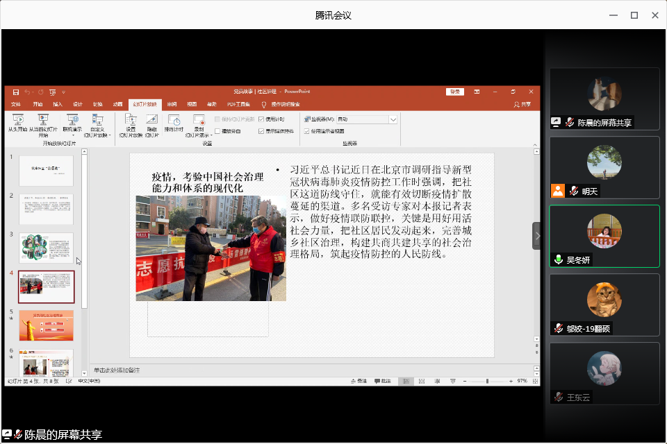Open the 文件 menu tab
Image resolution: width=667 pixels, height=444 pixels.
point(16,104)
